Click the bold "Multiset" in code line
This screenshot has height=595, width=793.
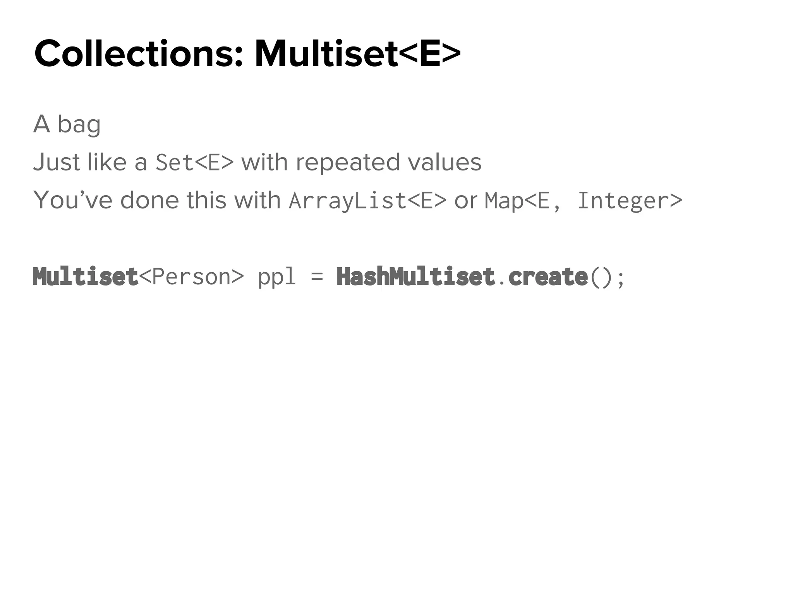tap(85, 277)
